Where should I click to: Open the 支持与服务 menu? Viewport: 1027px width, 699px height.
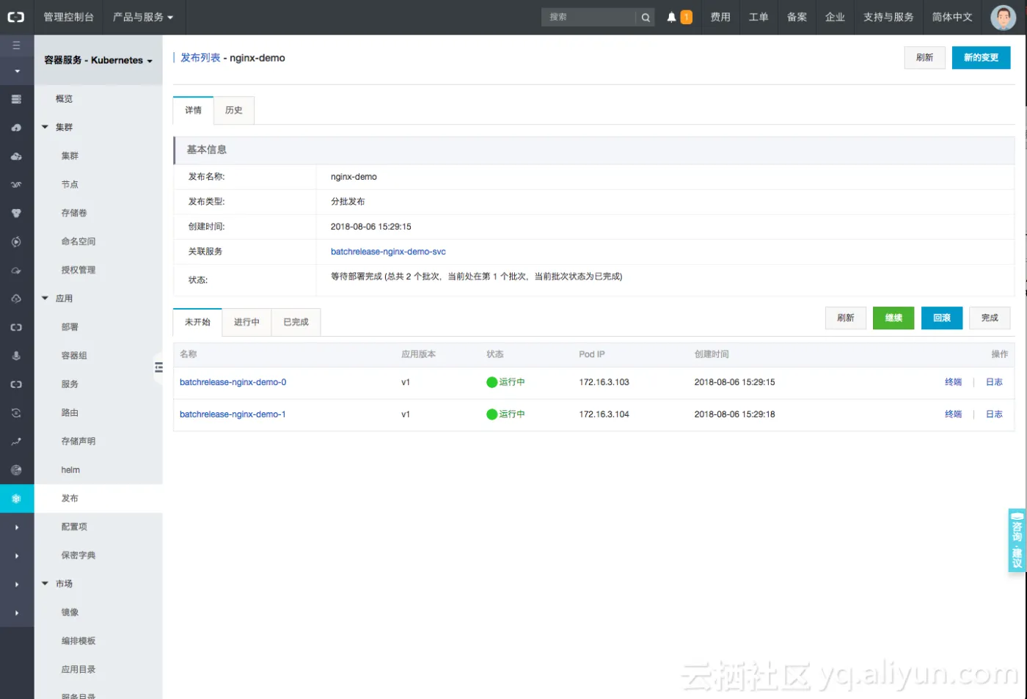pyautogui.click(x=888, y=17)
